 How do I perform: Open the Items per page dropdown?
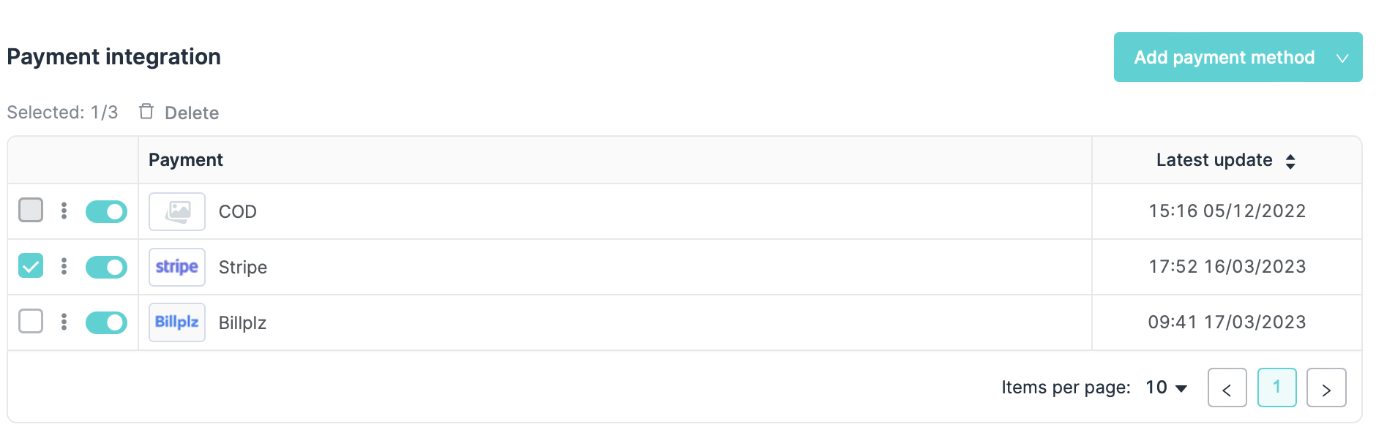click(x=1167, y=388)
